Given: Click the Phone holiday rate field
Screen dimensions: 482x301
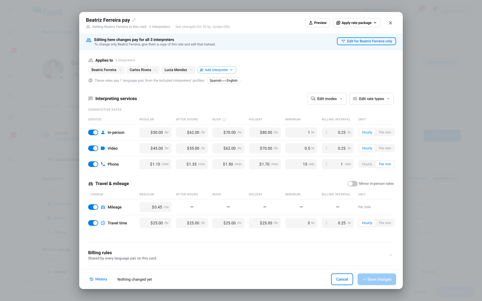Looking at the screenshot, I should point(265,164).
